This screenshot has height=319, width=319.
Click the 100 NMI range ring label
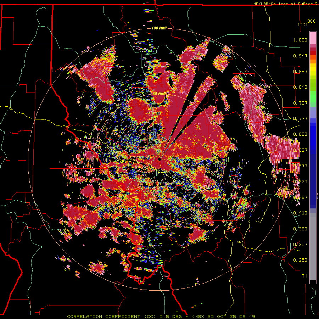[159, 28]
